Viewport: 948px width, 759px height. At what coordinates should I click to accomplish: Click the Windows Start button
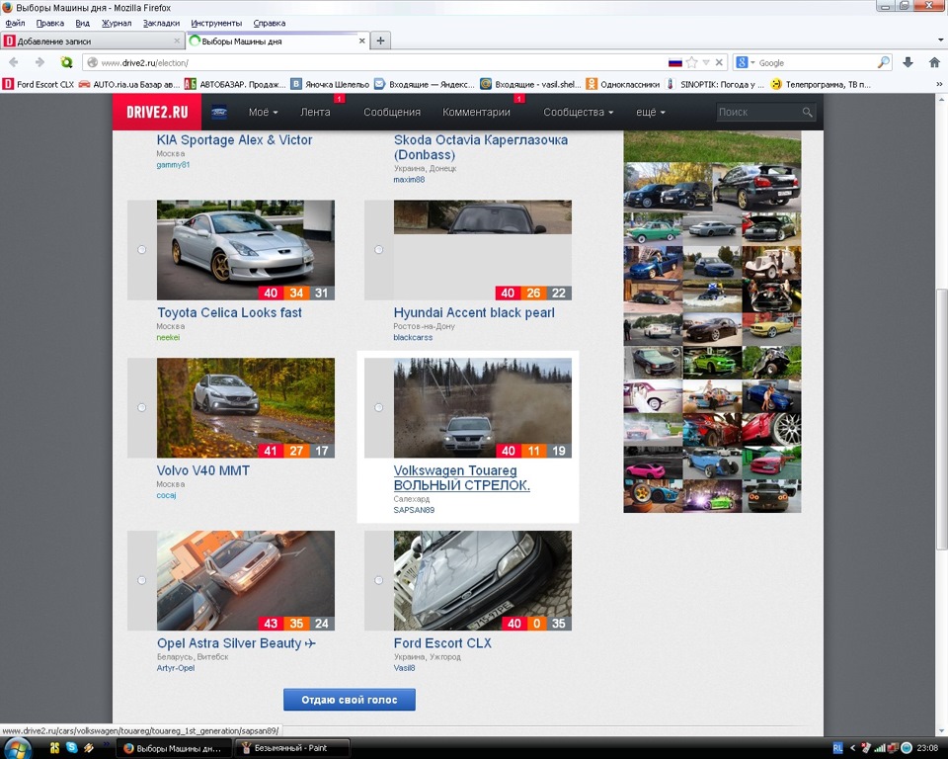[x=17, y=748]
